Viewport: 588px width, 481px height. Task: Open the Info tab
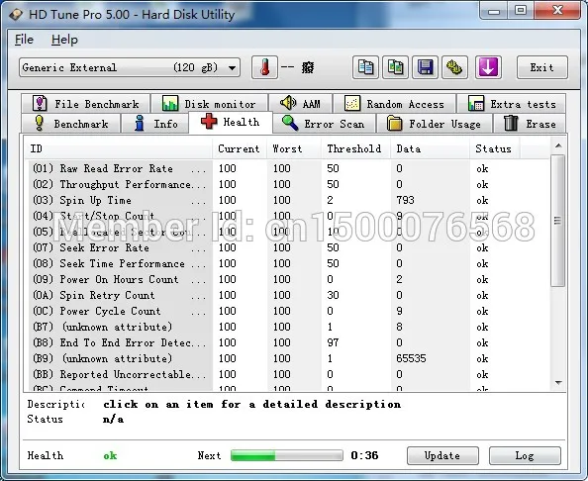click(155, 124)
